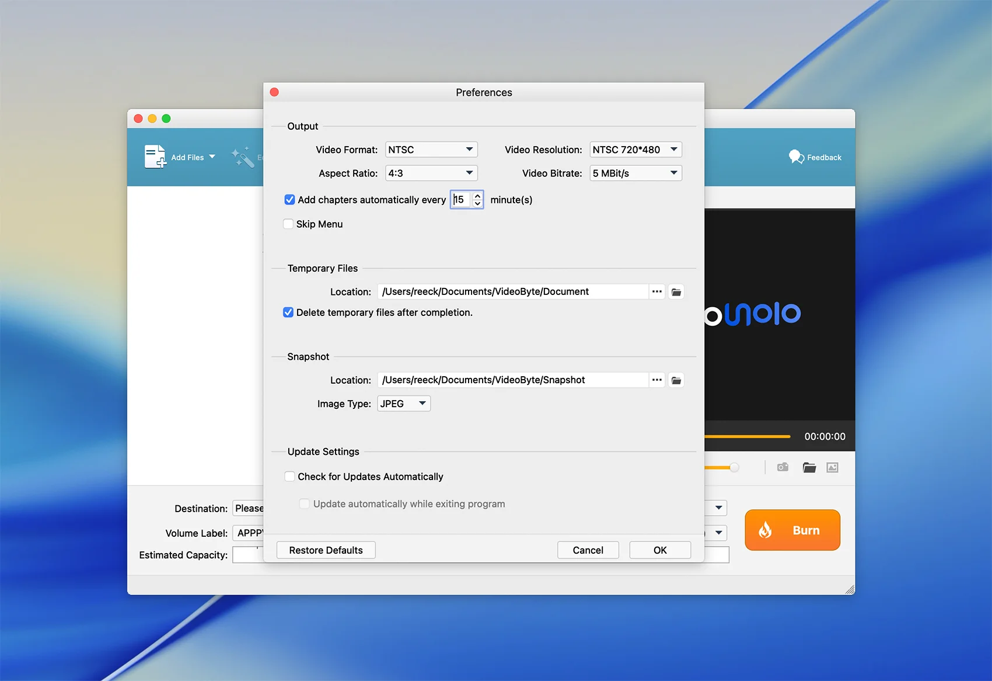Uncheck Add chapters automatically checkbox
Image resolution: width=992 pixels, height=681 pixels.
pos(289,200)
